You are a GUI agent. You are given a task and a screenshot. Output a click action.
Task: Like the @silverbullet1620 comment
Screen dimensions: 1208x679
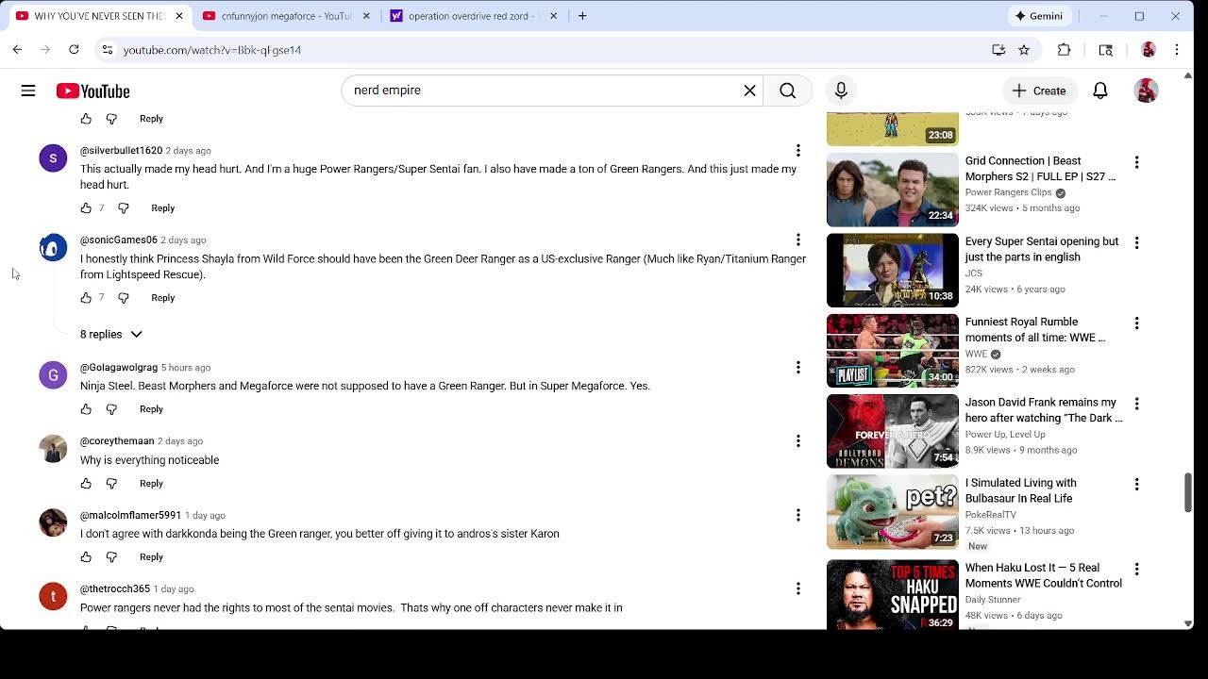[x=86, y=207]
